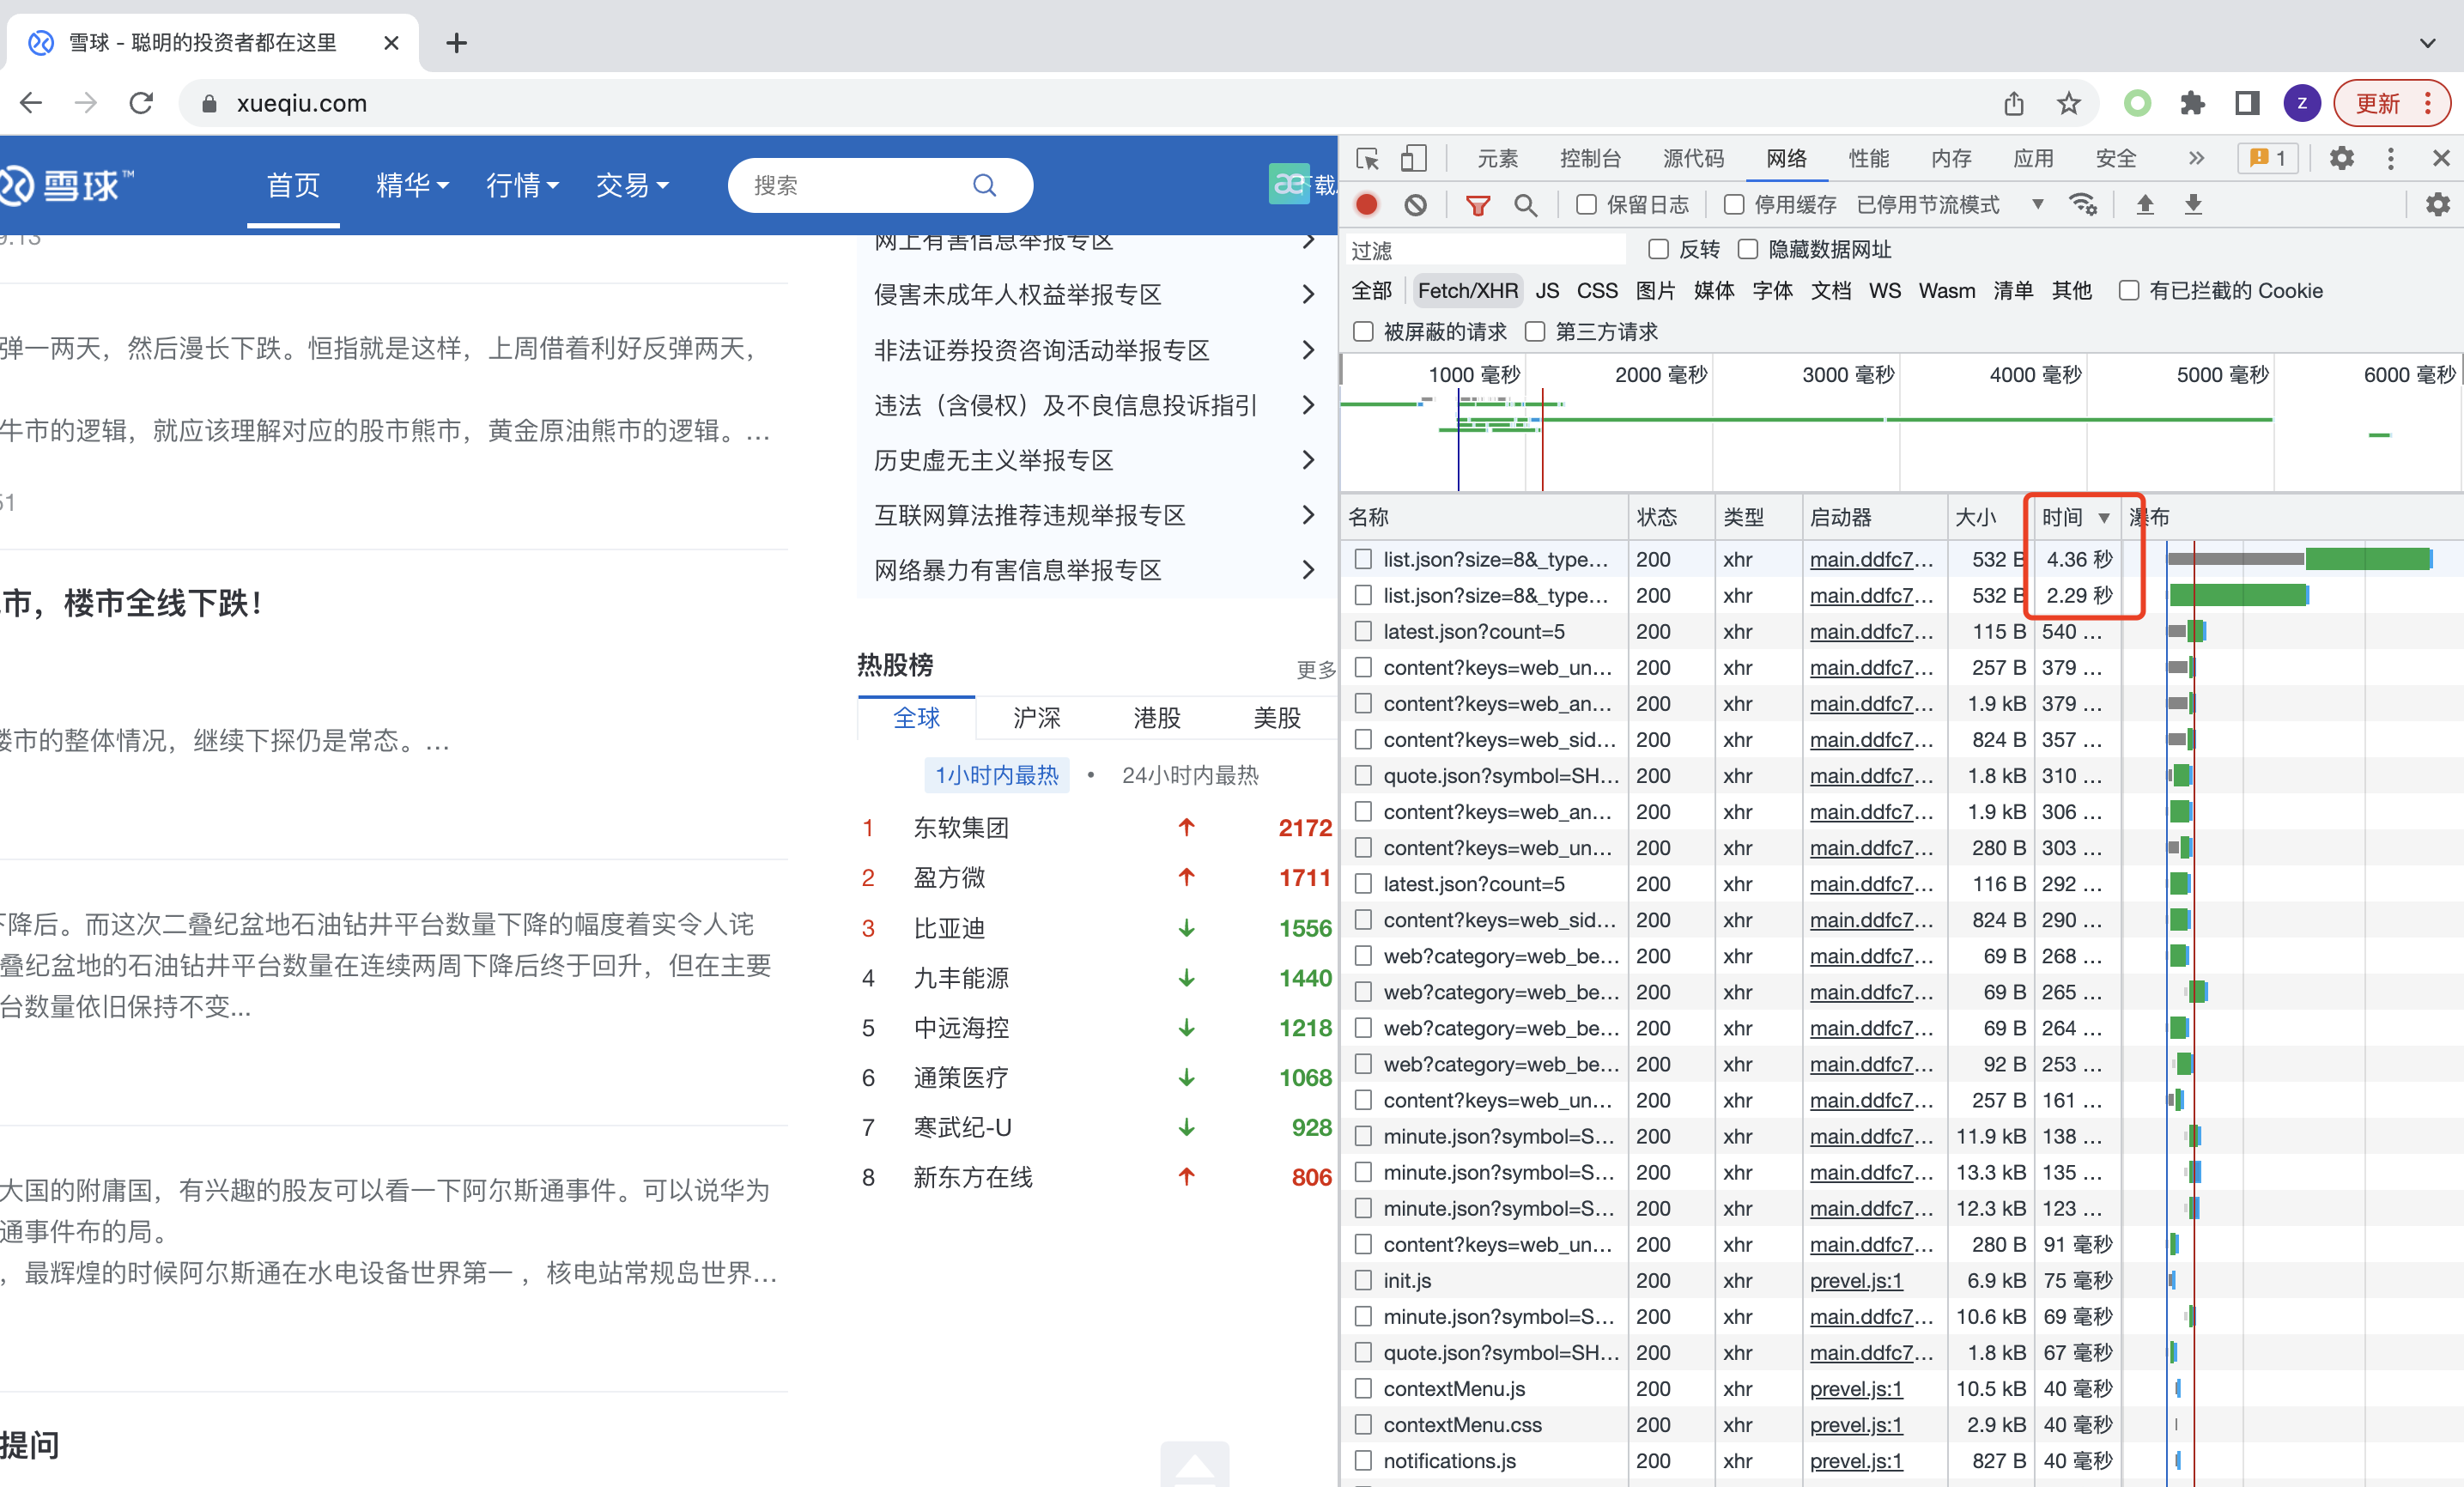The image size is (2464, 1487).
Task: Toggle sort order on the 时间 column header
Action: (x=2076, y=517)
